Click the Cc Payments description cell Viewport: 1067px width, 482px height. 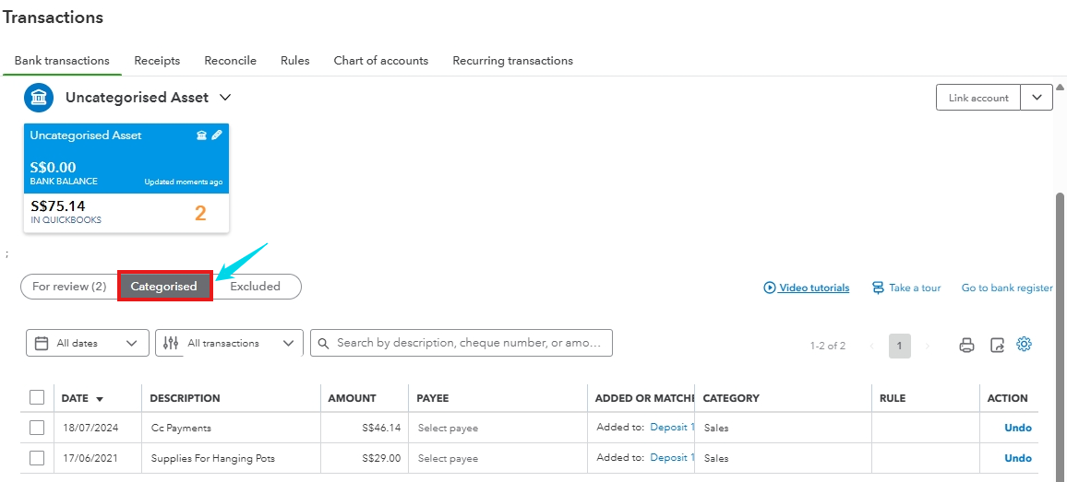(x=181, y=429)
